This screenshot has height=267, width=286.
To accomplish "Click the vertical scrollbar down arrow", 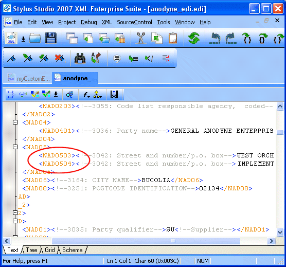I will point(280,232).
